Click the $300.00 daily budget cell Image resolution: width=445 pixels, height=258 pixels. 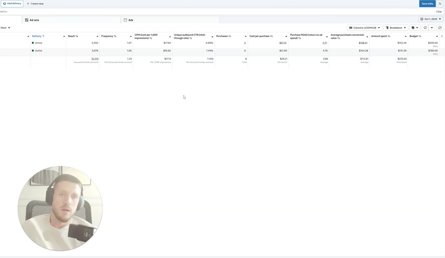click(433, 43)
